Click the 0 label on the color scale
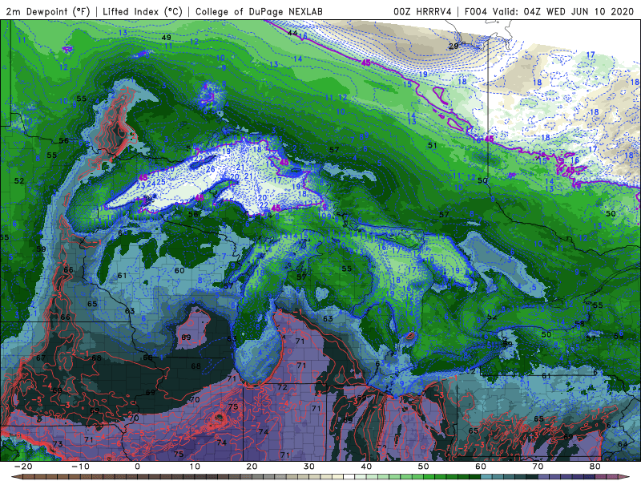The width and height of the screenshot is (641, 481). [137, 467]
